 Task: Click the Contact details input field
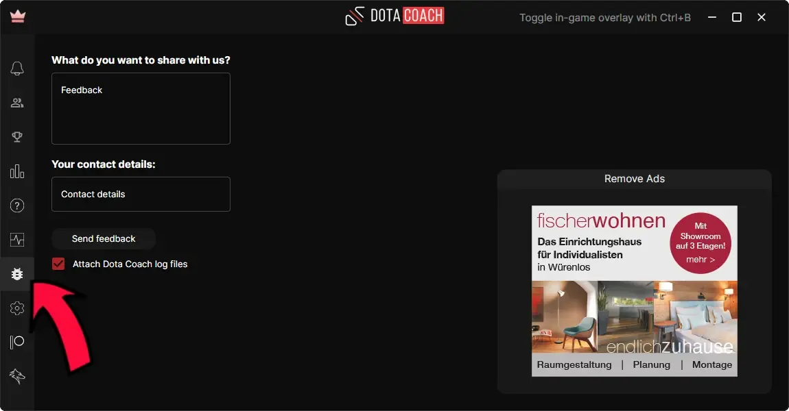pyautogui.click(x=141, y=195)
